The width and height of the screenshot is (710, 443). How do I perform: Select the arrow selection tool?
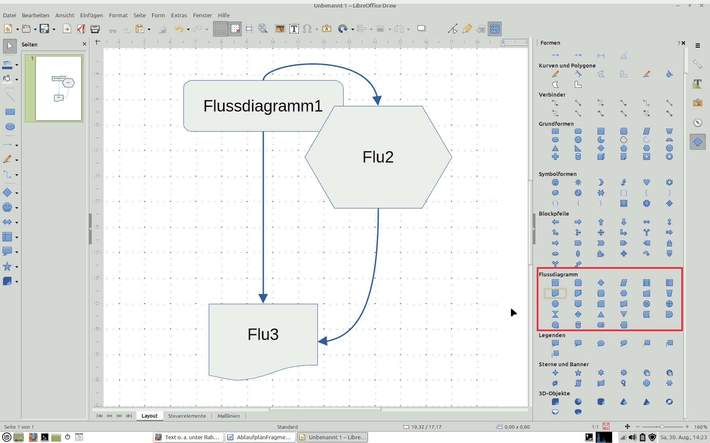pyautogui.click(x=10, y=46)
